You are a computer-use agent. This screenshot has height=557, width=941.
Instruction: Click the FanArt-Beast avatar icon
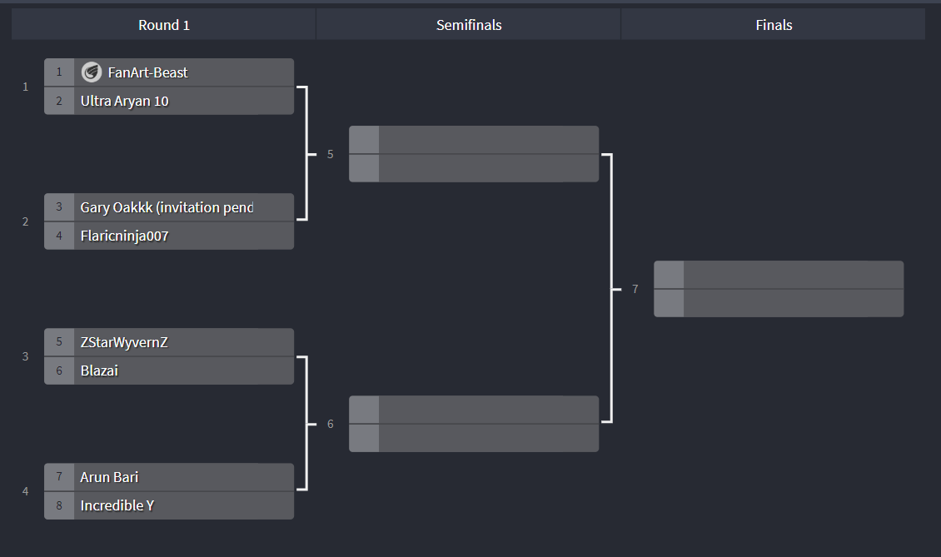pyautogui.click(x=92, y=72)
